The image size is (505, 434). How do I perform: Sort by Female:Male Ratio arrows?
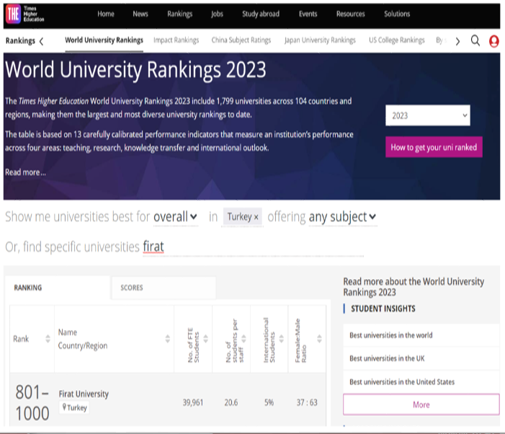(319, 339)
